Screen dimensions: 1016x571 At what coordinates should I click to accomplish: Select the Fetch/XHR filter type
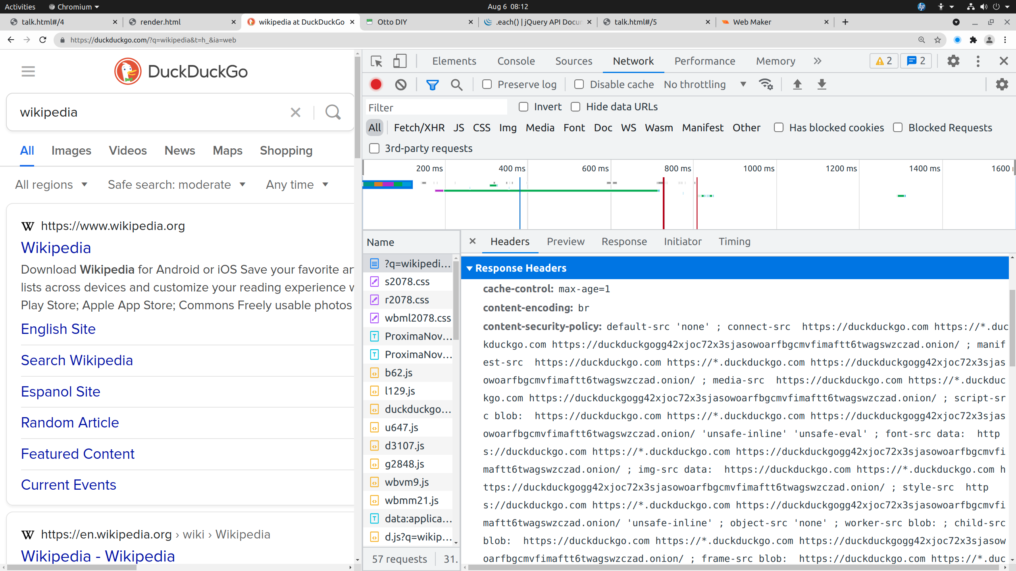[x=419, y=128]
